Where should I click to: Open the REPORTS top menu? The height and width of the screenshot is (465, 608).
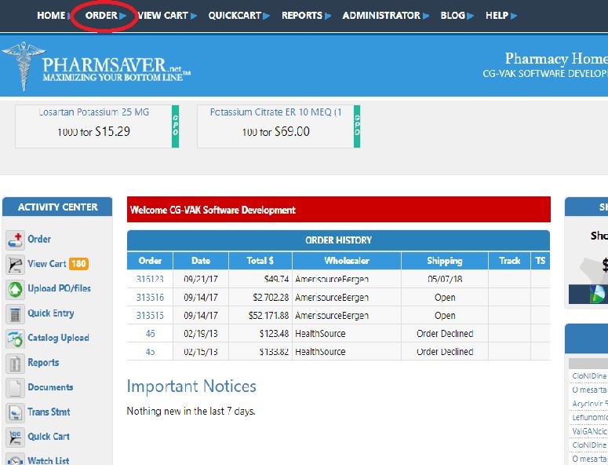pos(302,16)
